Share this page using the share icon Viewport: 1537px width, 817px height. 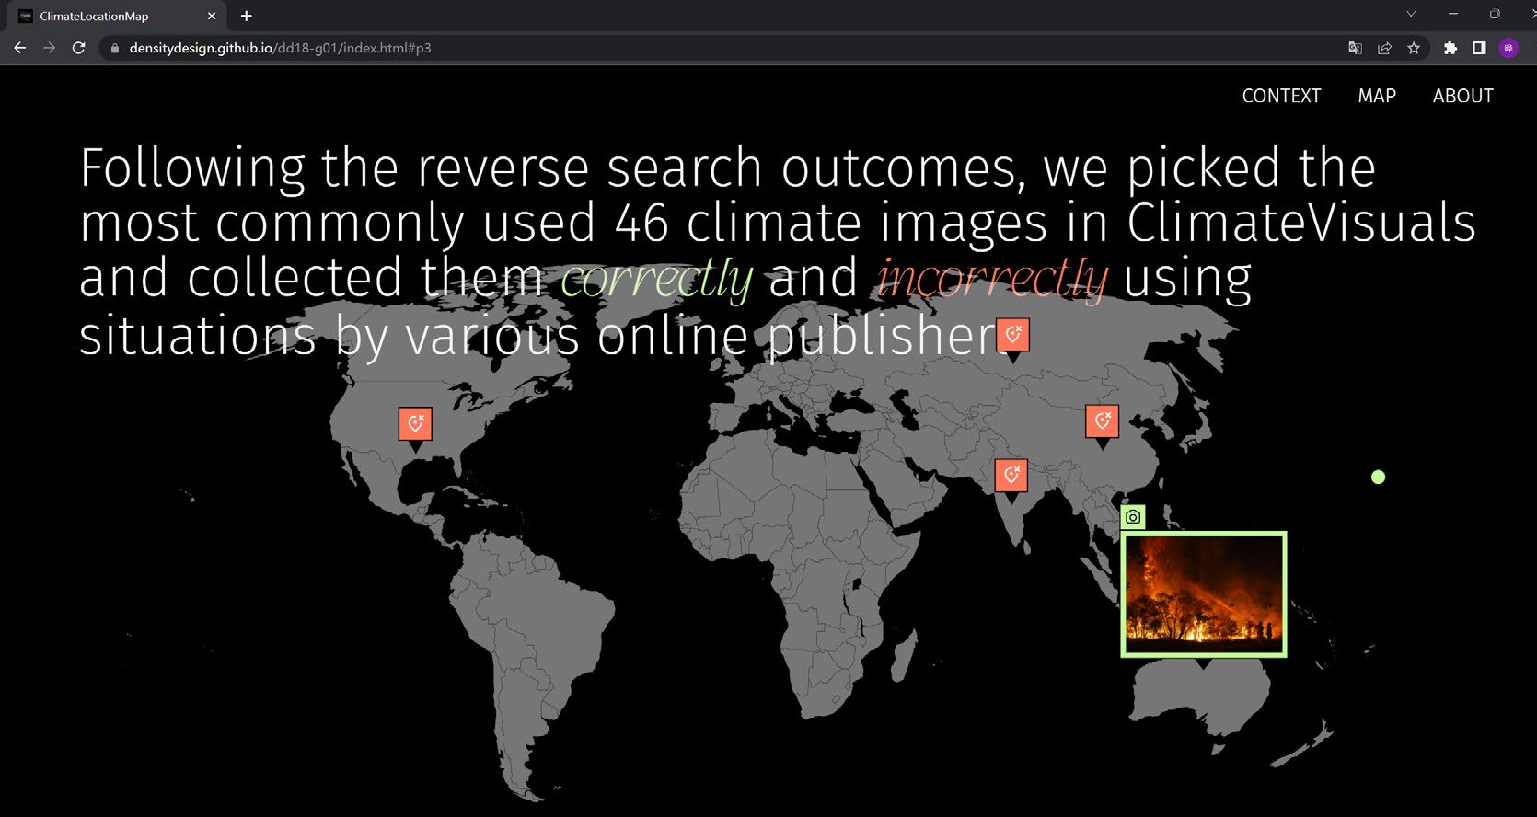[x=1384, y=48]
